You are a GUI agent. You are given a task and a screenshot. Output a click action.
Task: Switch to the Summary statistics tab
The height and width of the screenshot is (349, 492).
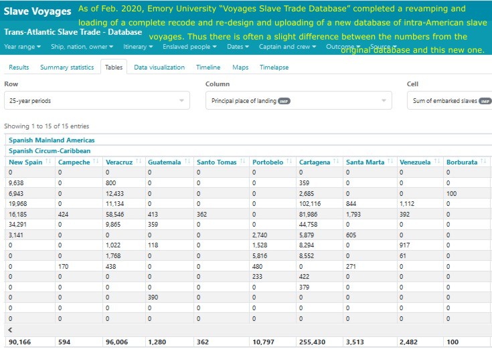click(67, 68)
